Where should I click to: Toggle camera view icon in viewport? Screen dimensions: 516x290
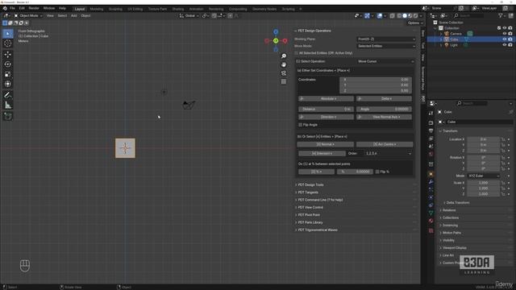point(284,73)
